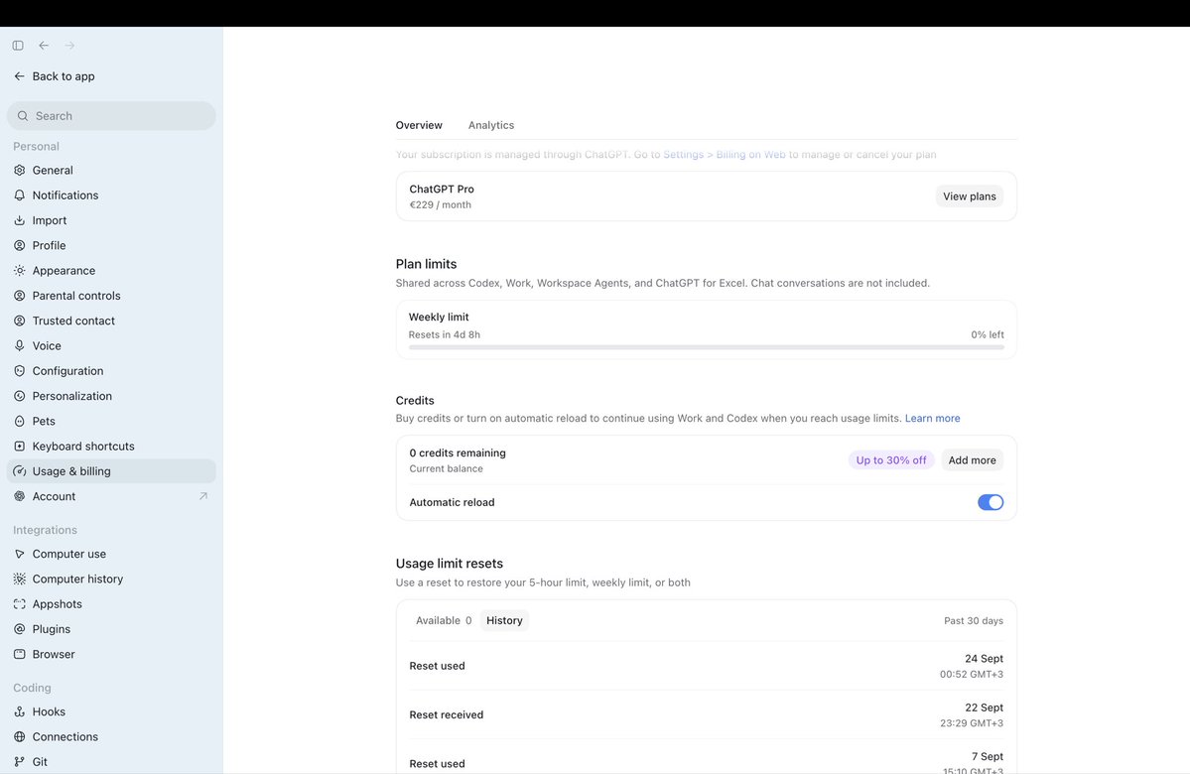Open Keyboard shortcuts settings
The image size is (1190, 774).
click(x=111, y=446)
